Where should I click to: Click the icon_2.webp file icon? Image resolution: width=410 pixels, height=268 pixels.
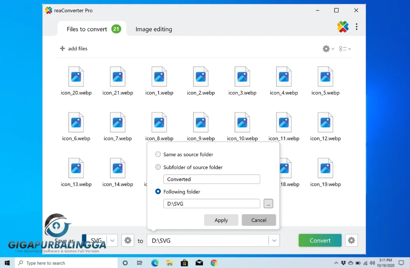(x=201, y=77)
